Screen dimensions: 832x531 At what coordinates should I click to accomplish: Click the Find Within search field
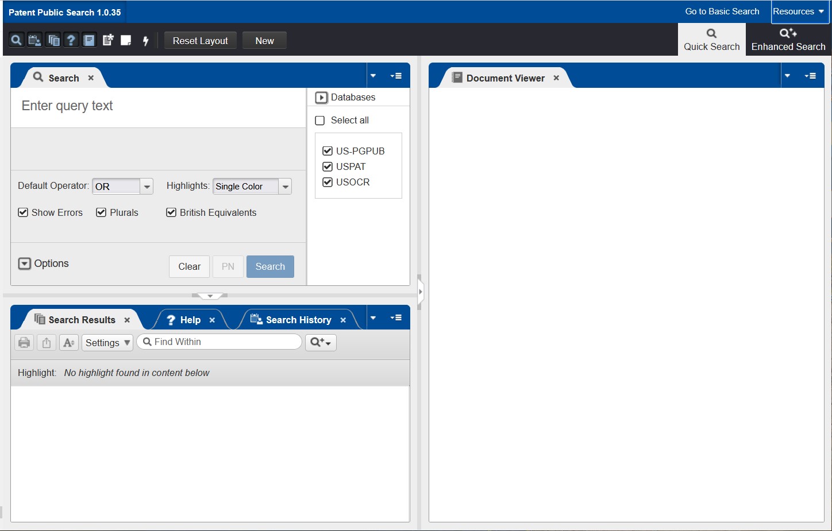pyautogui.click(x=219, y=342)
